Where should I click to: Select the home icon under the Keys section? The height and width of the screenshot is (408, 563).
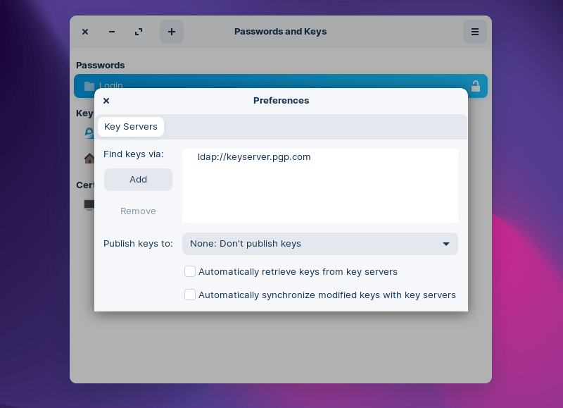point(90,158)
